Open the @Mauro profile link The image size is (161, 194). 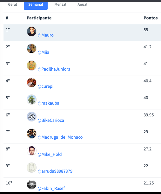tap(45, 35)
